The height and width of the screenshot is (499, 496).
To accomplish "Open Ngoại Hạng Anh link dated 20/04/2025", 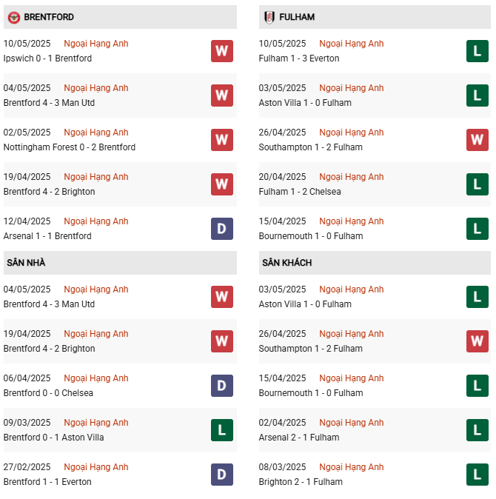I will coord(351,177).
